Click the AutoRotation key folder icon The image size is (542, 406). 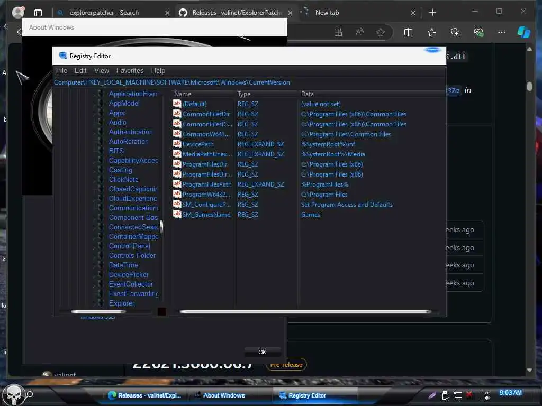[x=100, y=141]
